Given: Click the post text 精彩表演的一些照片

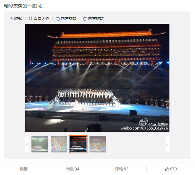Looking at the screenshot, I should 25,6.
